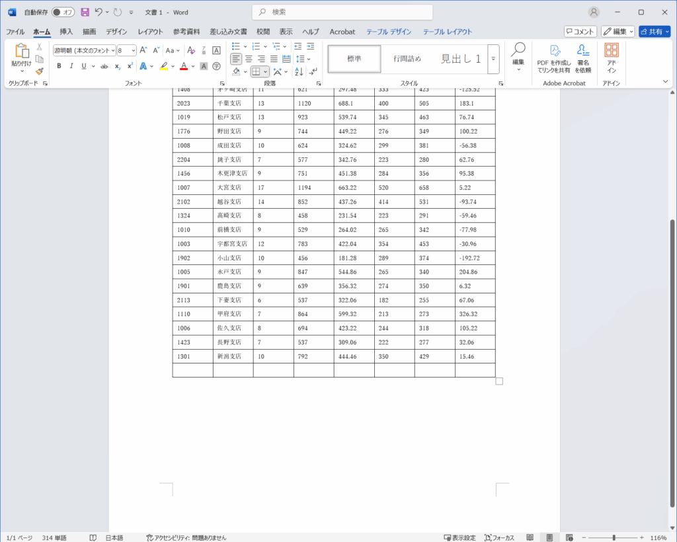Viewport: 677px width, 542px height.
Task: Toggle italic formatting
Action: coord(71,66)
